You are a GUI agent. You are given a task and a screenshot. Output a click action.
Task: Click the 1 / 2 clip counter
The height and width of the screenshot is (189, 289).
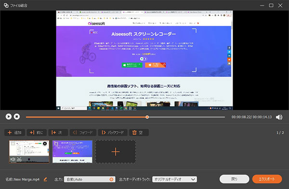click(280, 133)
